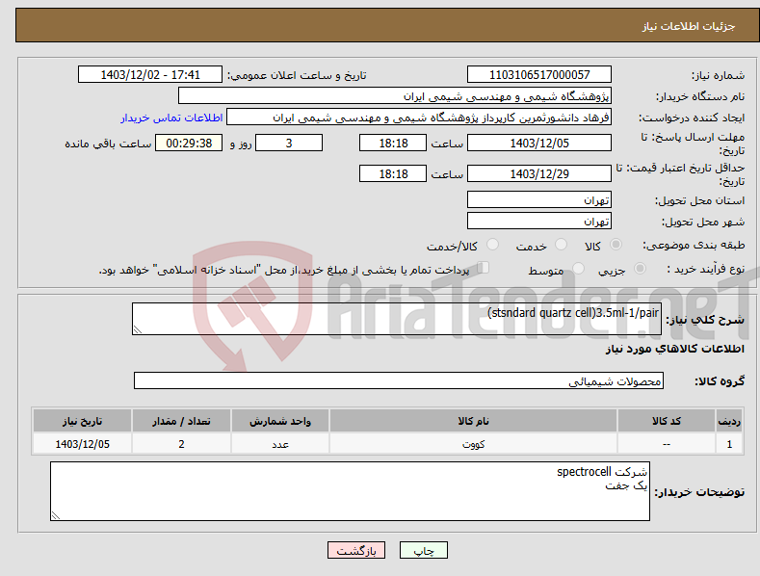Click the اطلاعات کالاهای مورد نیاز section heading
The height and width of the screenshot is (576, 760).
click(674, 349)
